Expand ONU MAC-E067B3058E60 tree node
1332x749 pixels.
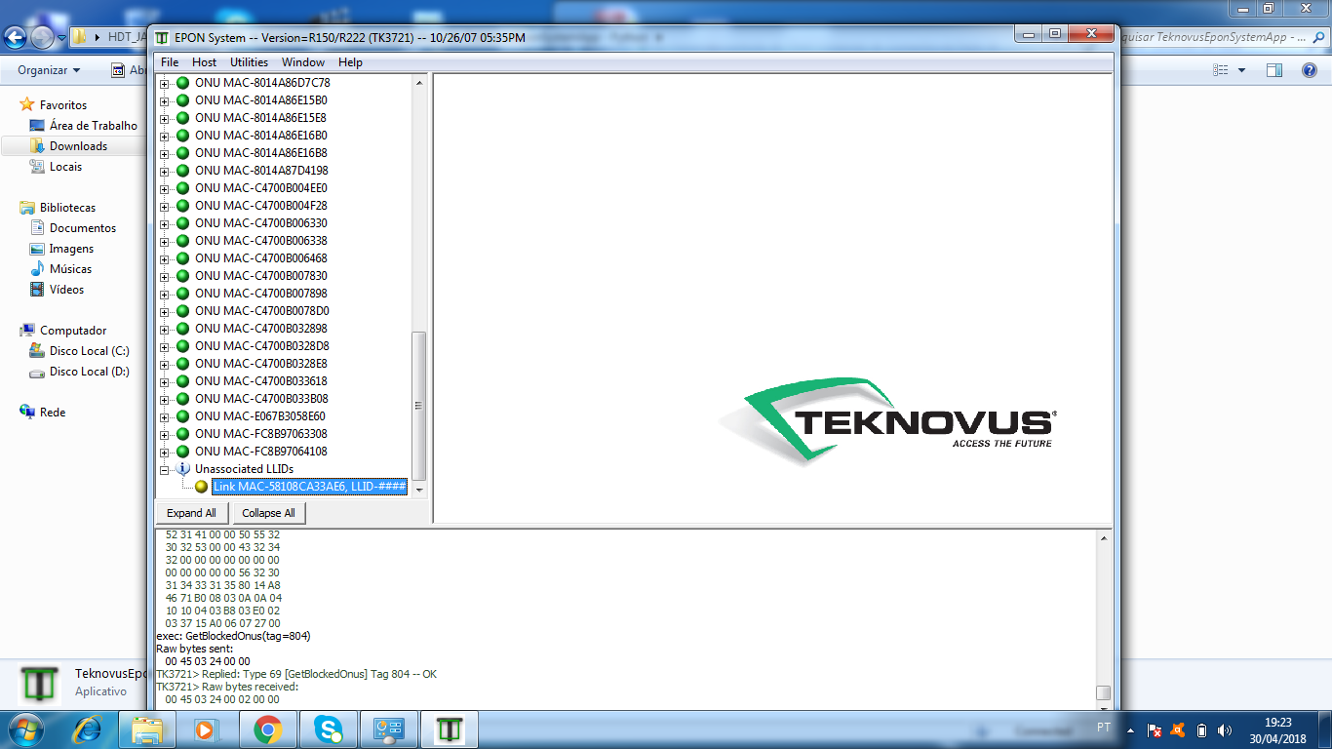164,416
